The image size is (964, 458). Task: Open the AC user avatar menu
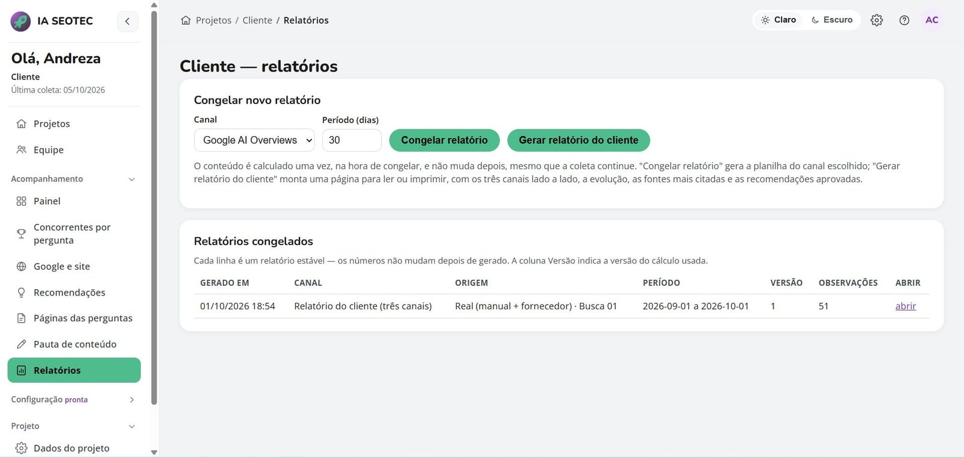tap(932, 20)
